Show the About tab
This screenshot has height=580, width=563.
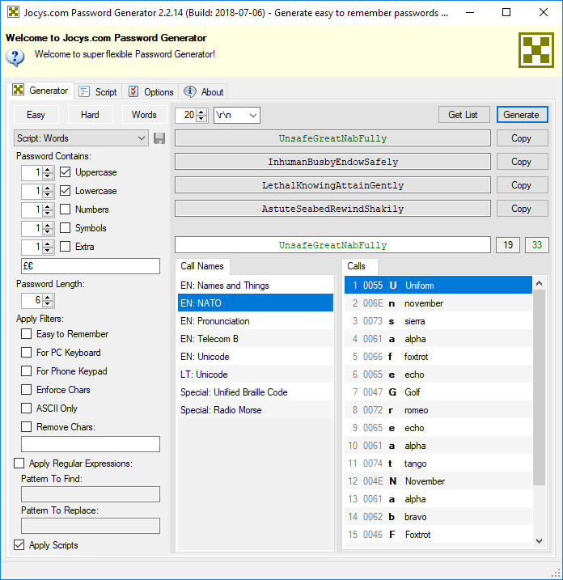pyautogui.click(x=203, y=91)
